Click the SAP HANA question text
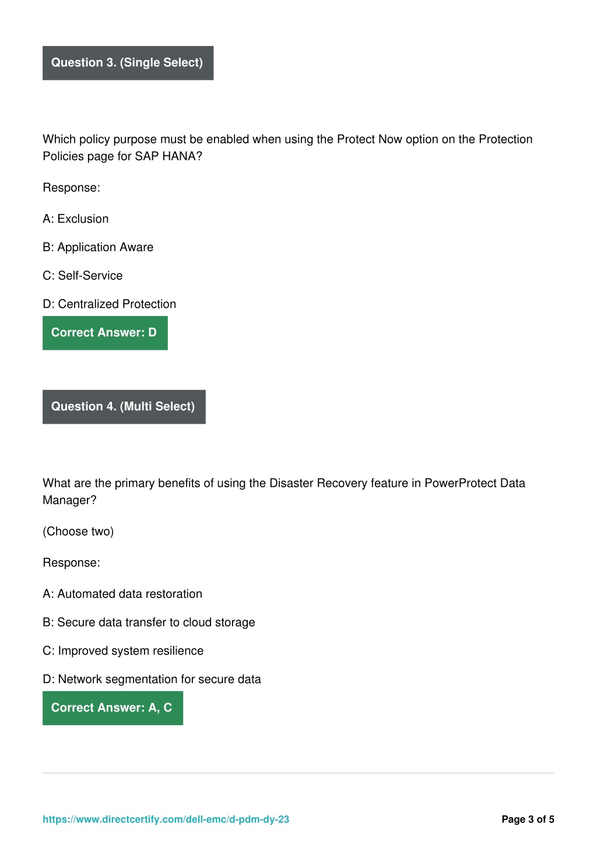597x844 pixels. (287, 147)
